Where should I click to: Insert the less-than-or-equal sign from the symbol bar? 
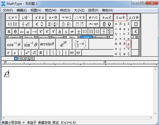coord(66,31)
